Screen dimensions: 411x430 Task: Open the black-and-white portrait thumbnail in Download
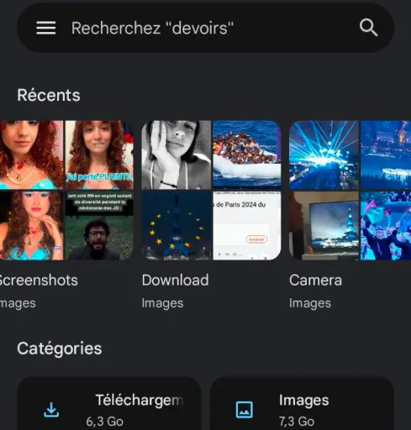(177, 155)
